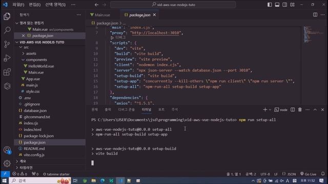Image resolution: width=328 pixels, height=184 pixels.
Task: Change the UTF-8 file encoding
Action: coord(265,174)
